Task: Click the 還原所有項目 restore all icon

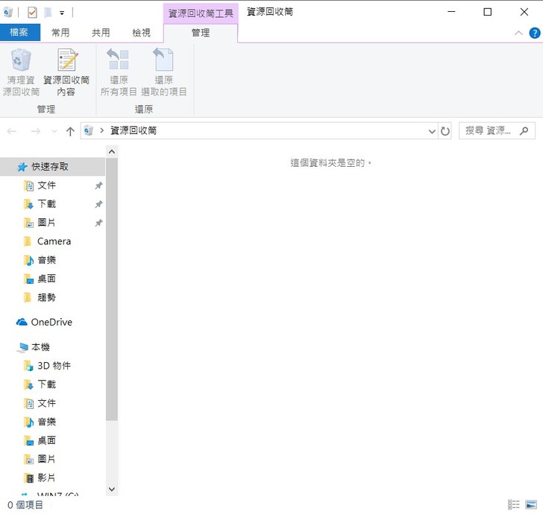Action: tap(119, 61)
